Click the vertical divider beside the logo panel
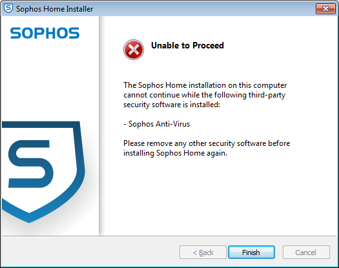Viewport: 339px width, 268px height. pos(99,125)
